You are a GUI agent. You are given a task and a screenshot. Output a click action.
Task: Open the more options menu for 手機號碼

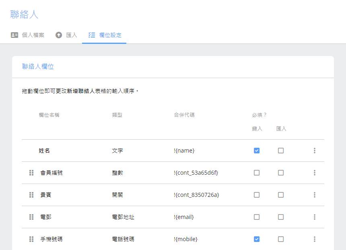click(314, 239)
